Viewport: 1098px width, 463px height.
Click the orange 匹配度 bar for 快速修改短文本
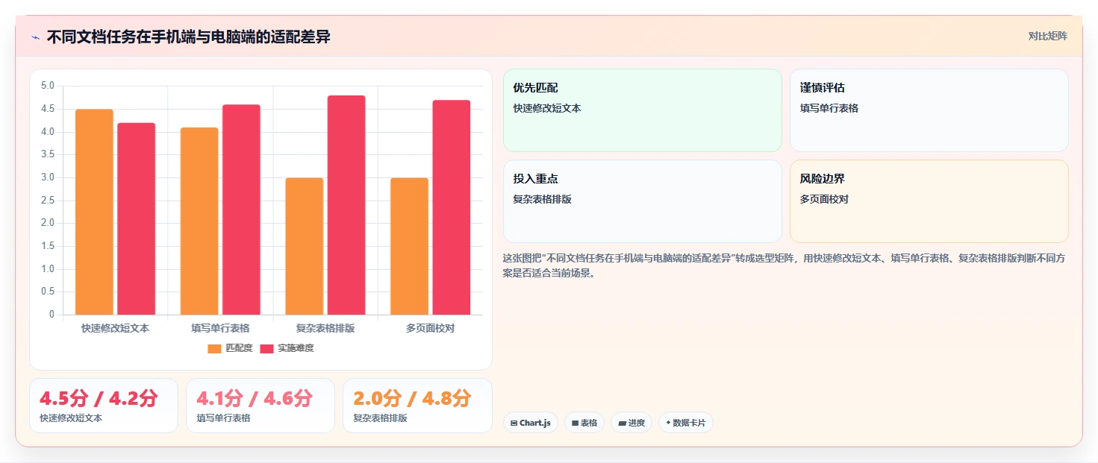(x=94, y=212)
